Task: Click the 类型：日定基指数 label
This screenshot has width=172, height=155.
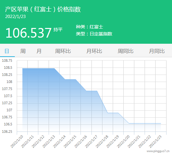Action: coord(94,34)
